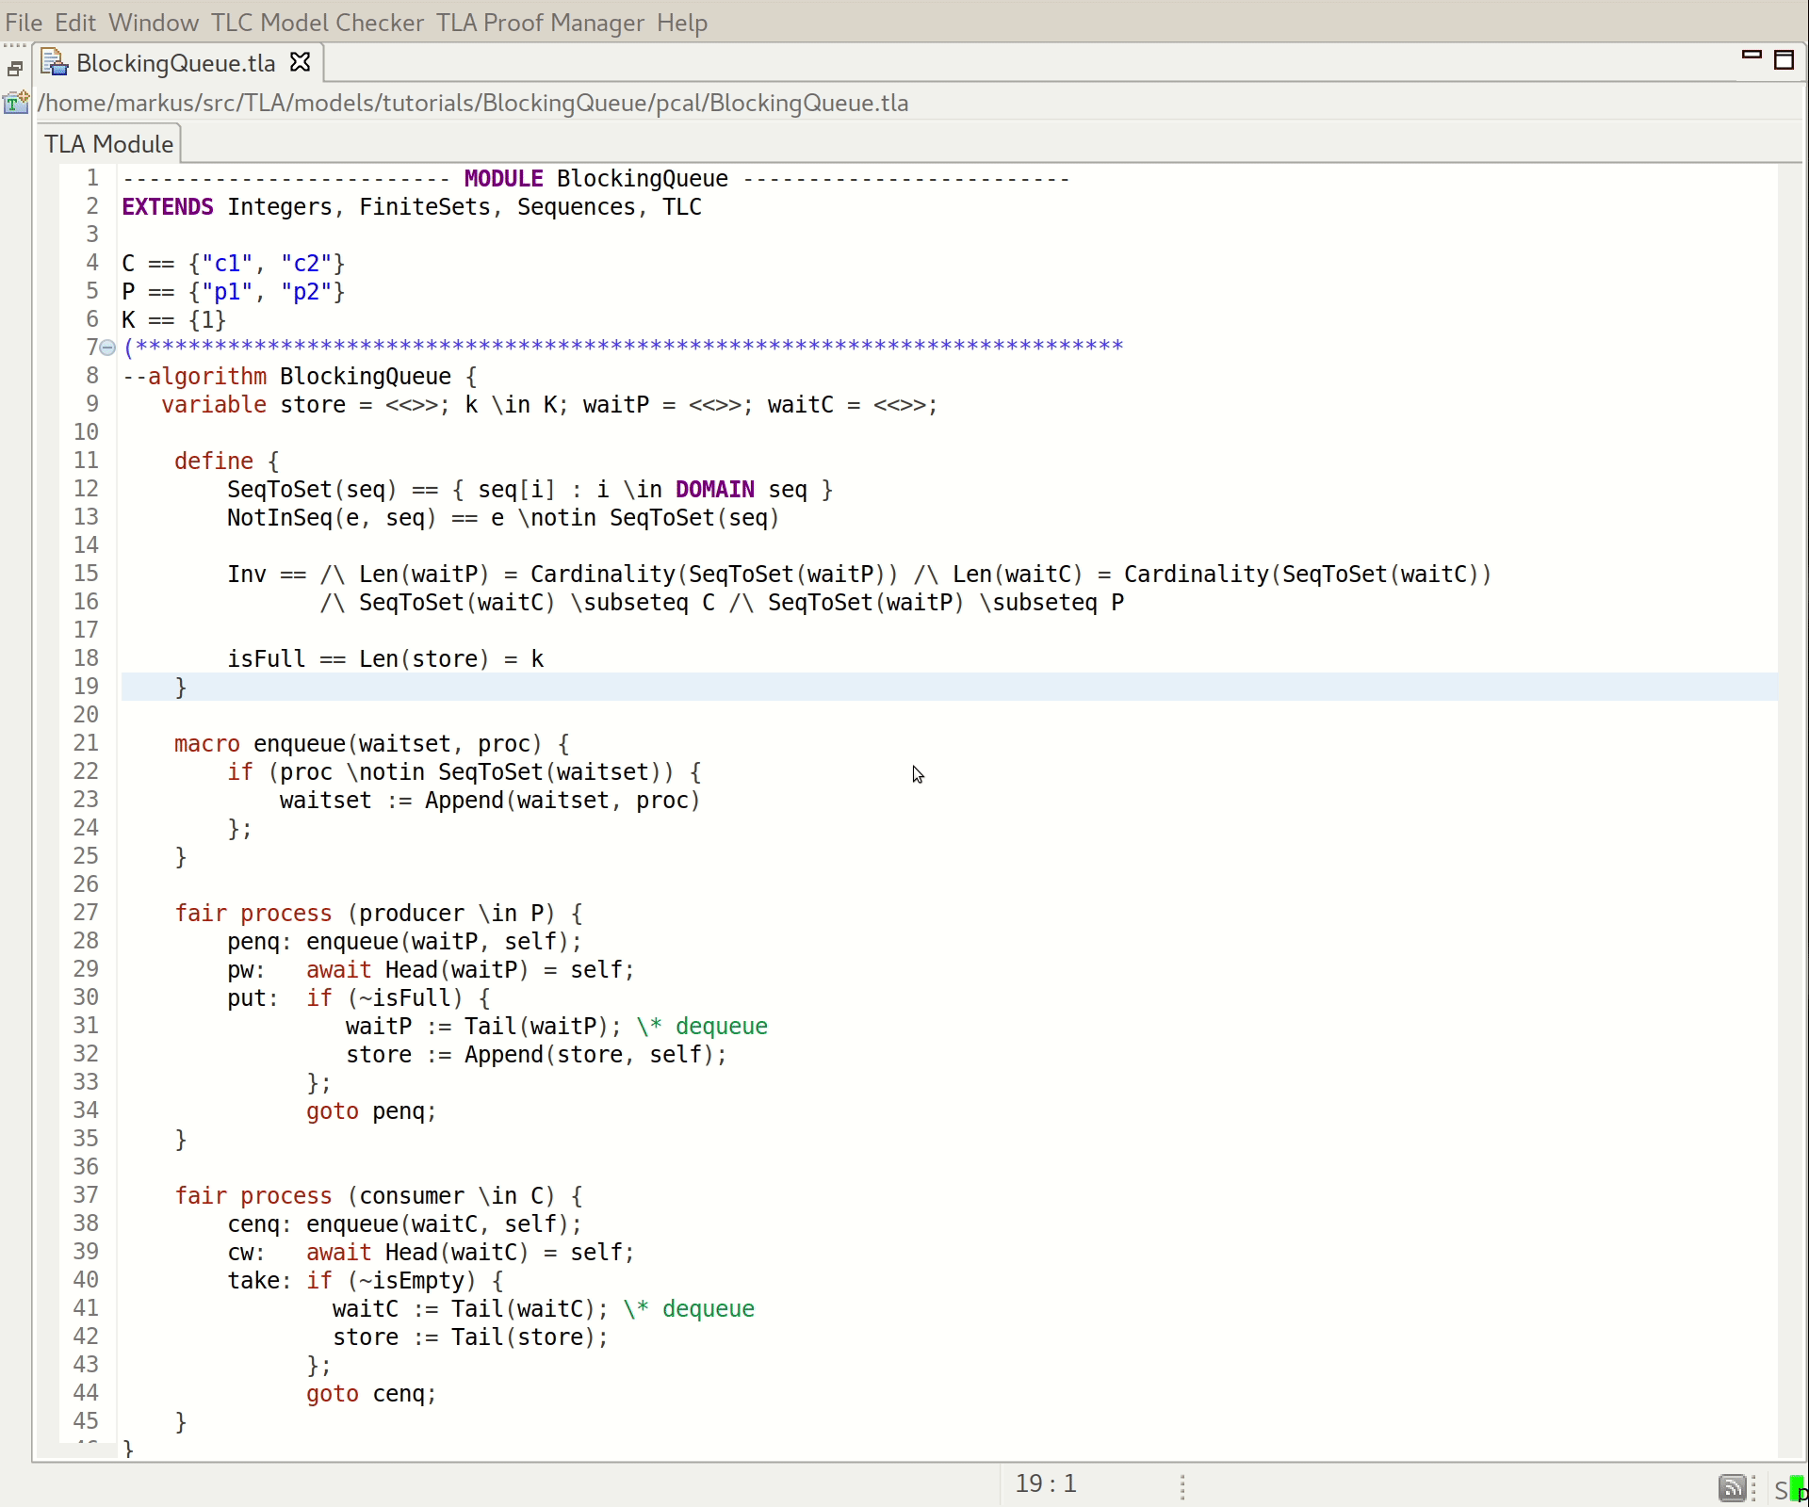Open the Help menu
Viewport: 1809px width, 1507px height.
pos(681,23)
